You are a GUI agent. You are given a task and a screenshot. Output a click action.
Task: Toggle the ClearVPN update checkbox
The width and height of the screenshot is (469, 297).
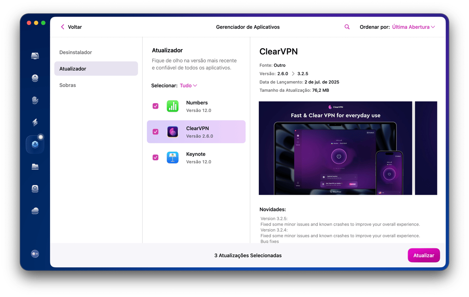point(155,132)
